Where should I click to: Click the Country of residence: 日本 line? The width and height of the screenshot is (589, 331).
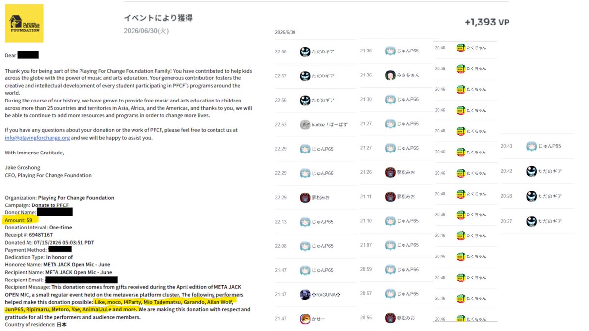pyautogui.click(x=36, y=325)
